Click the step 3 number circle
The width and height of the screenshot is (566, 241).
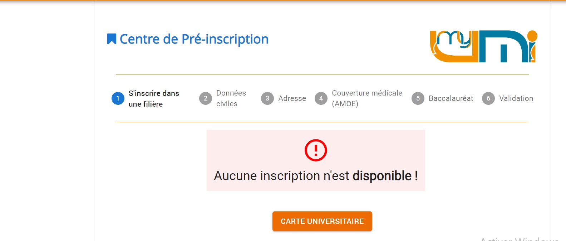click(x=267, y=98)
